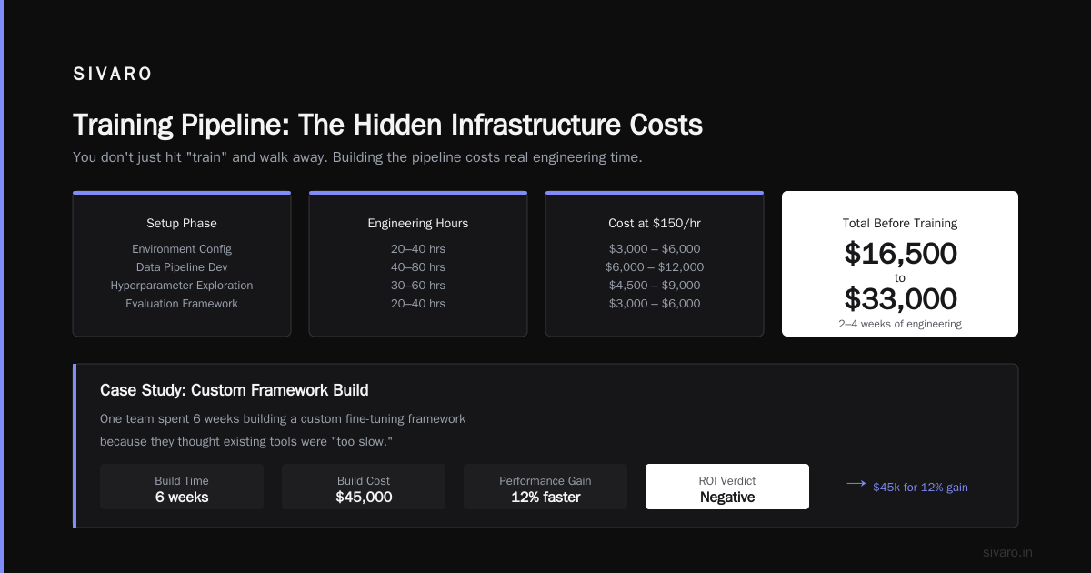Select Hyperparameter Exploration row

(x=182, y=286)
